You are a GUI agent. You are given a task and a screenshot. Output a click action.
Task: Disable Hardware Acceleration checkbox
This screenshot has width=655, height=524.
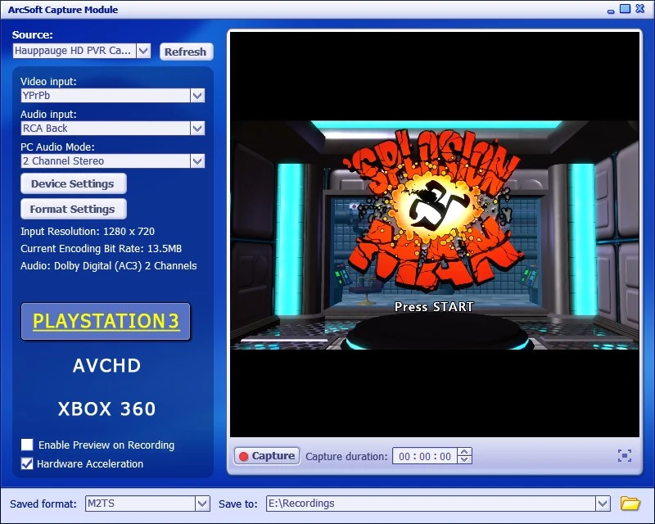(x=27, y=463)
